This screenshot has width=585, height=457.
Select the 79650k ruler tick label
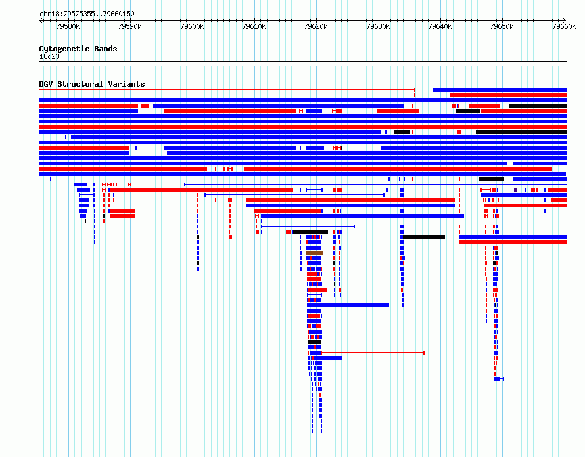[x=502, y=26]
